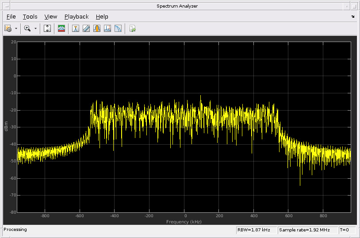The height and width of the screenshot is (238, 360).
Task: Open the File menu
Action: point(11,16)
